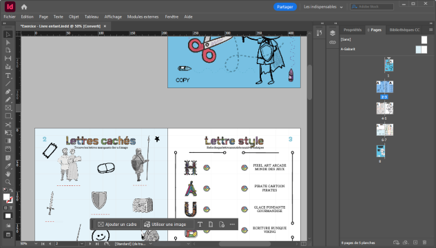Expand the tools panel arrows
The image size is (436, 248).
[x=4, y=23]
